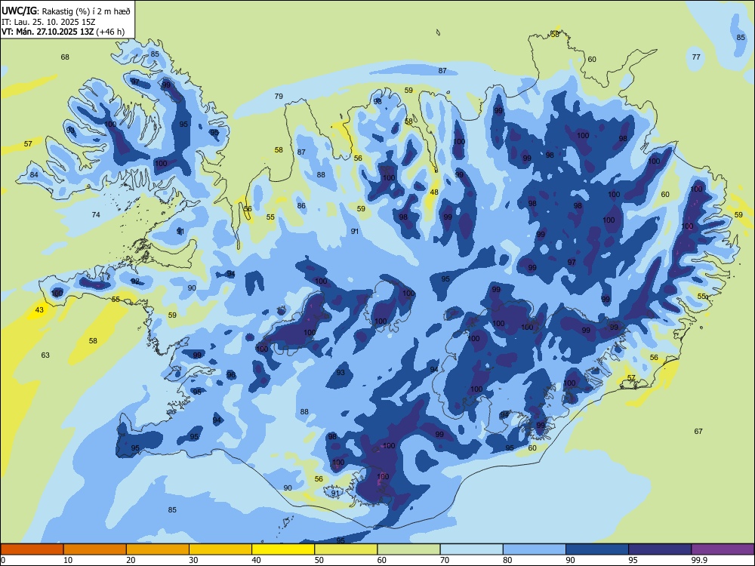The width and height of the screenshot is (755, 566).
Task: Click the indigo 95–99.9 legend swatch
Action: [660, 549]
